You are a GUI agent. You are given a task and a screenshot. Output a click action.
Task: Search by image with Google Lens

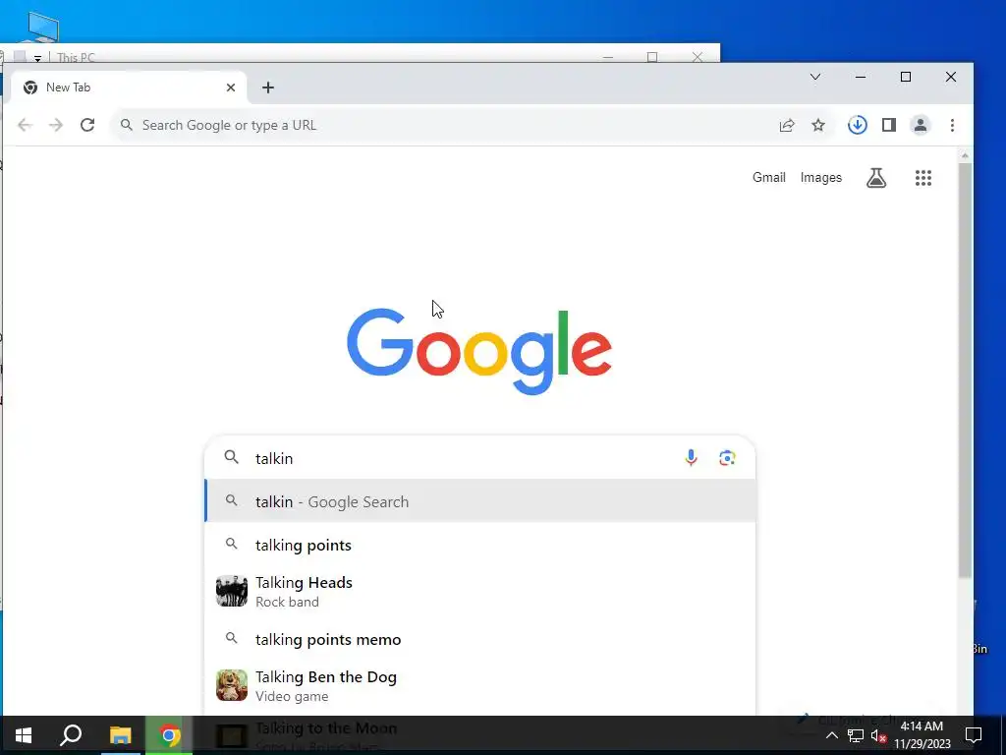(727, 458)
